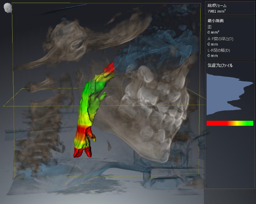Click the 面 area label
This screenshot has height=204, width=256.
click(209, 27)
